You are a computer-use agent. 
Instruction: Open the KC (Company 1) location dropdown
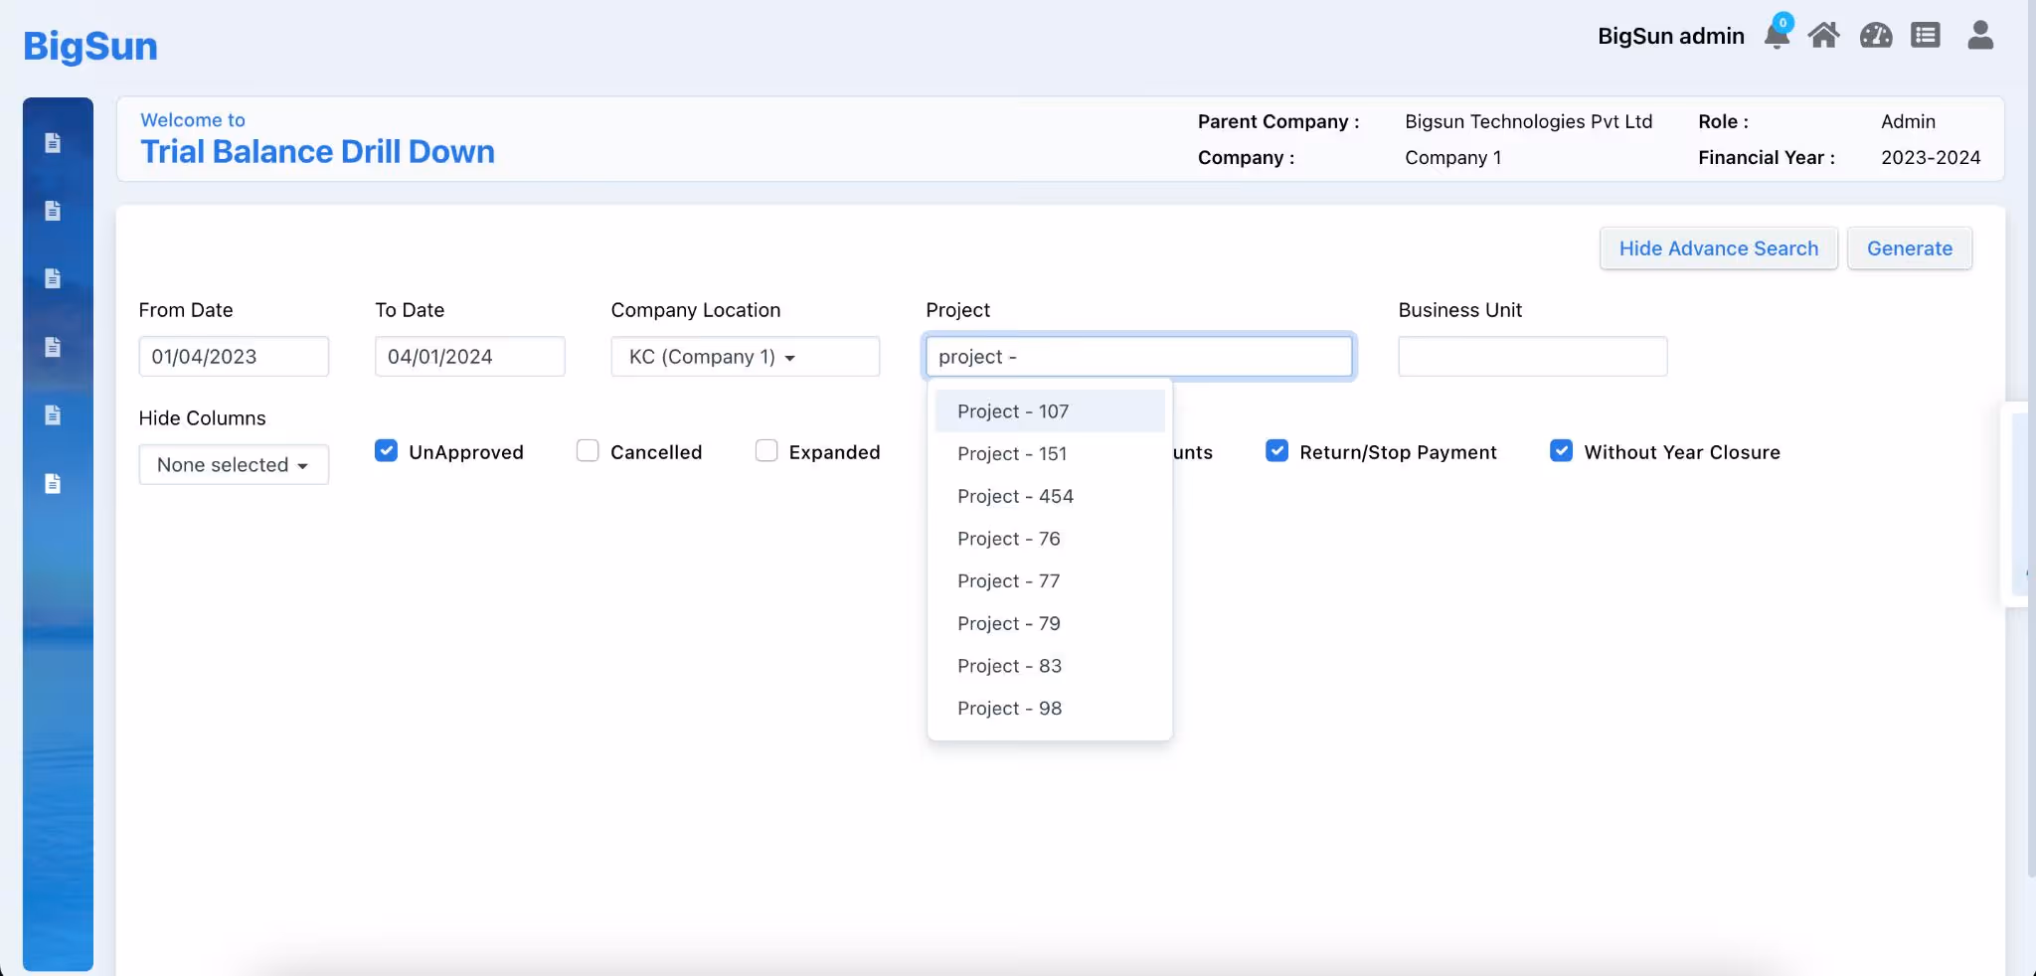(x=746, y=357)
